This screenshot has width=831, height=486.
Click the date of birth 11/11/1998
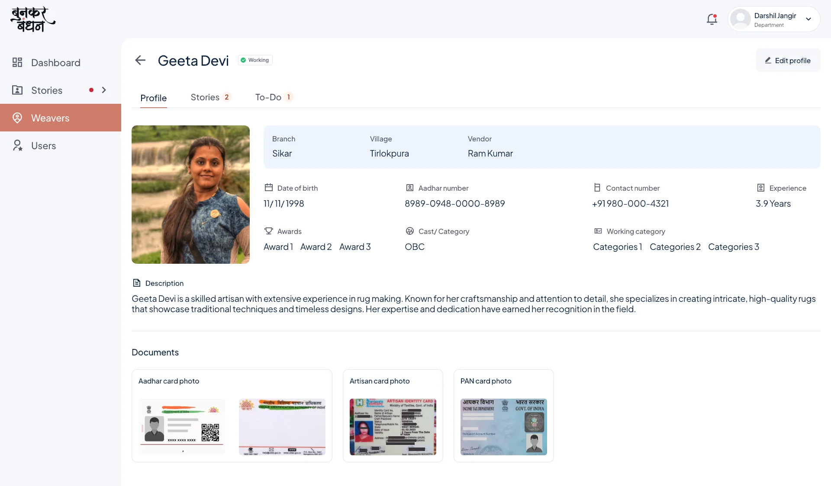(x=284, y=204)
